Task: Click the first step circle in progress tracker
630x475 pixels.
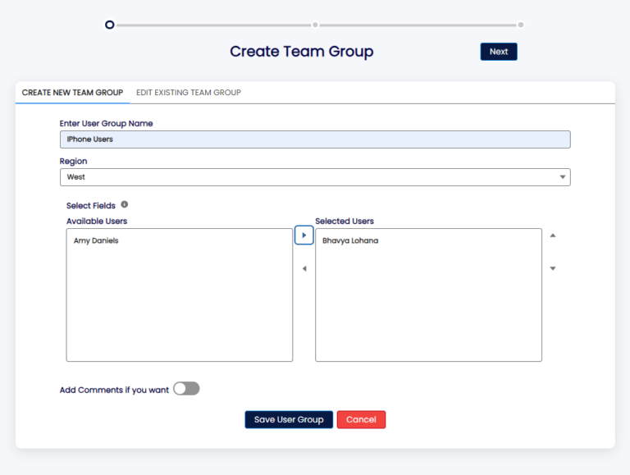Action: 110,25
